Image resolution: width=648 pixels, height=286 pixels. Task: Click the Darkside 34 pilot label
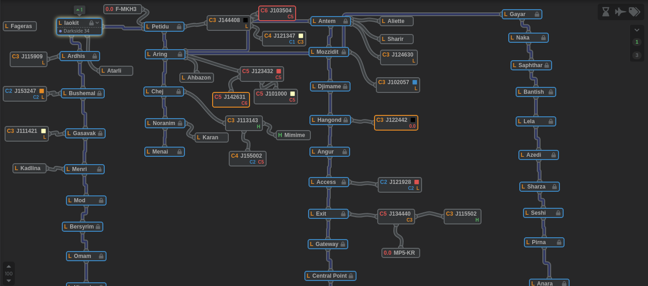(x=77, y=31)
